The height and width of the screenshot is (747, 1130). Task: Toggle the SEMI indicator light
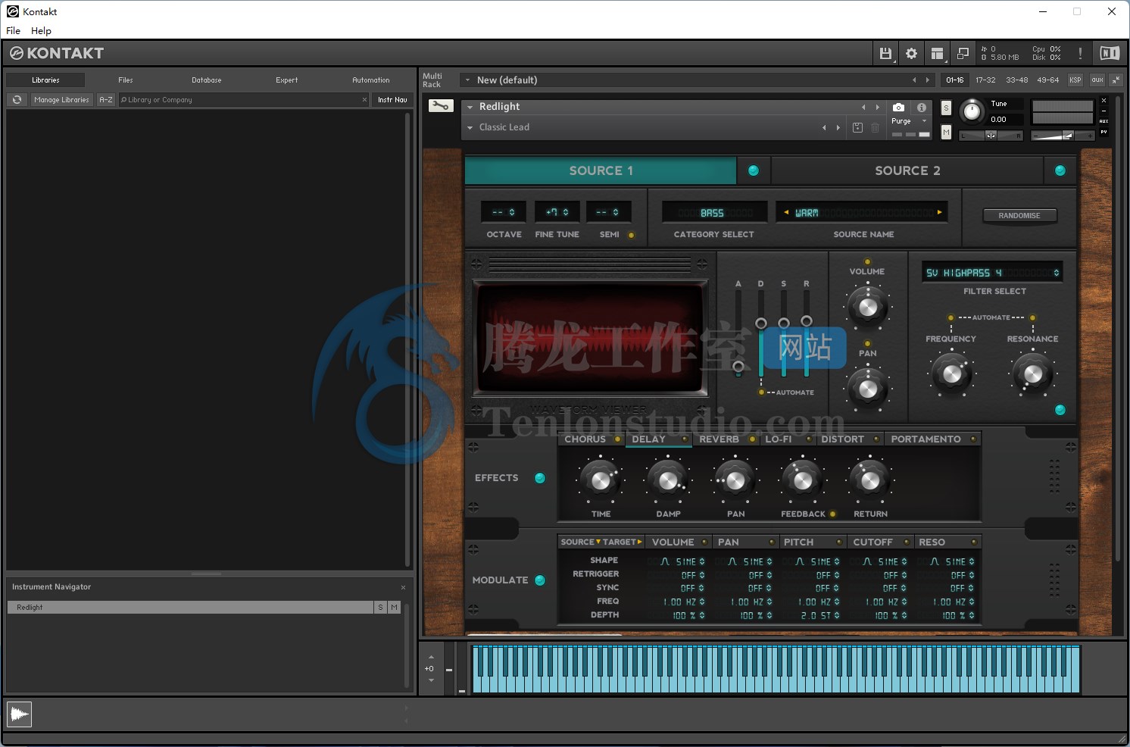631,235
